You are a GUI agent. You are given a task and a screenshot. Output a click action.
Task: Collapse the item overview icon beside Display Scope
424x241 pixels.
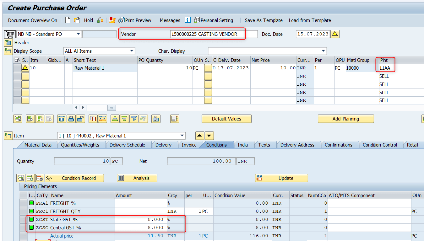click(8, 51)
